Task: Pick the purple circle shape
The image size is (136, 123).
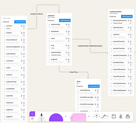Action: pos(56,118)
